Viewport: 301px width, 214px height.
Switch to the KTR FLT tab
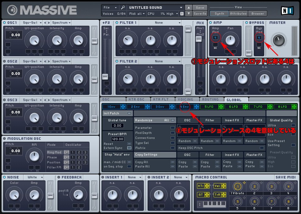click(x=162, y=99)
